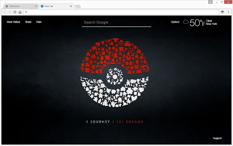Close the browser window
The width and height of the screenshot is (233, 146).
pyautogui.click(x=228, y=2)
